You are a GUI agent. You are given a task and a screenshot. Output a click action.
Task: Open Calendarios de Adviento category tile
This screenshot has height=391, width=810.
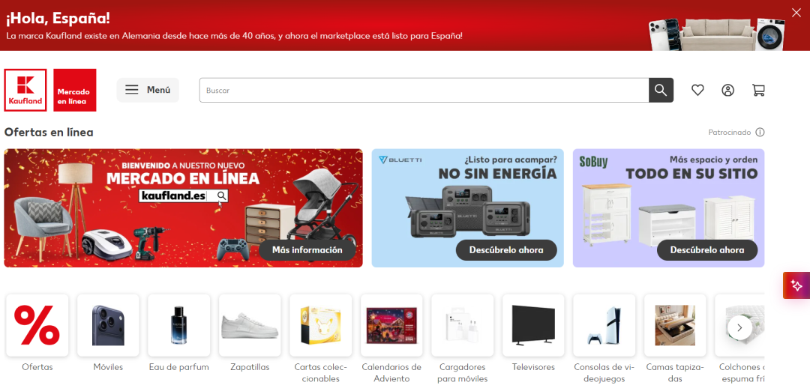(391, 326)
